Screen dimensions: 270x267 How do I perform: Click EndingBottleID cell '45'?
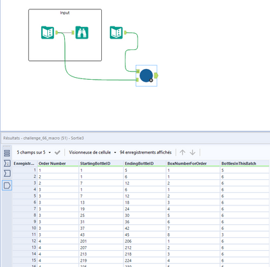[144, 235]
